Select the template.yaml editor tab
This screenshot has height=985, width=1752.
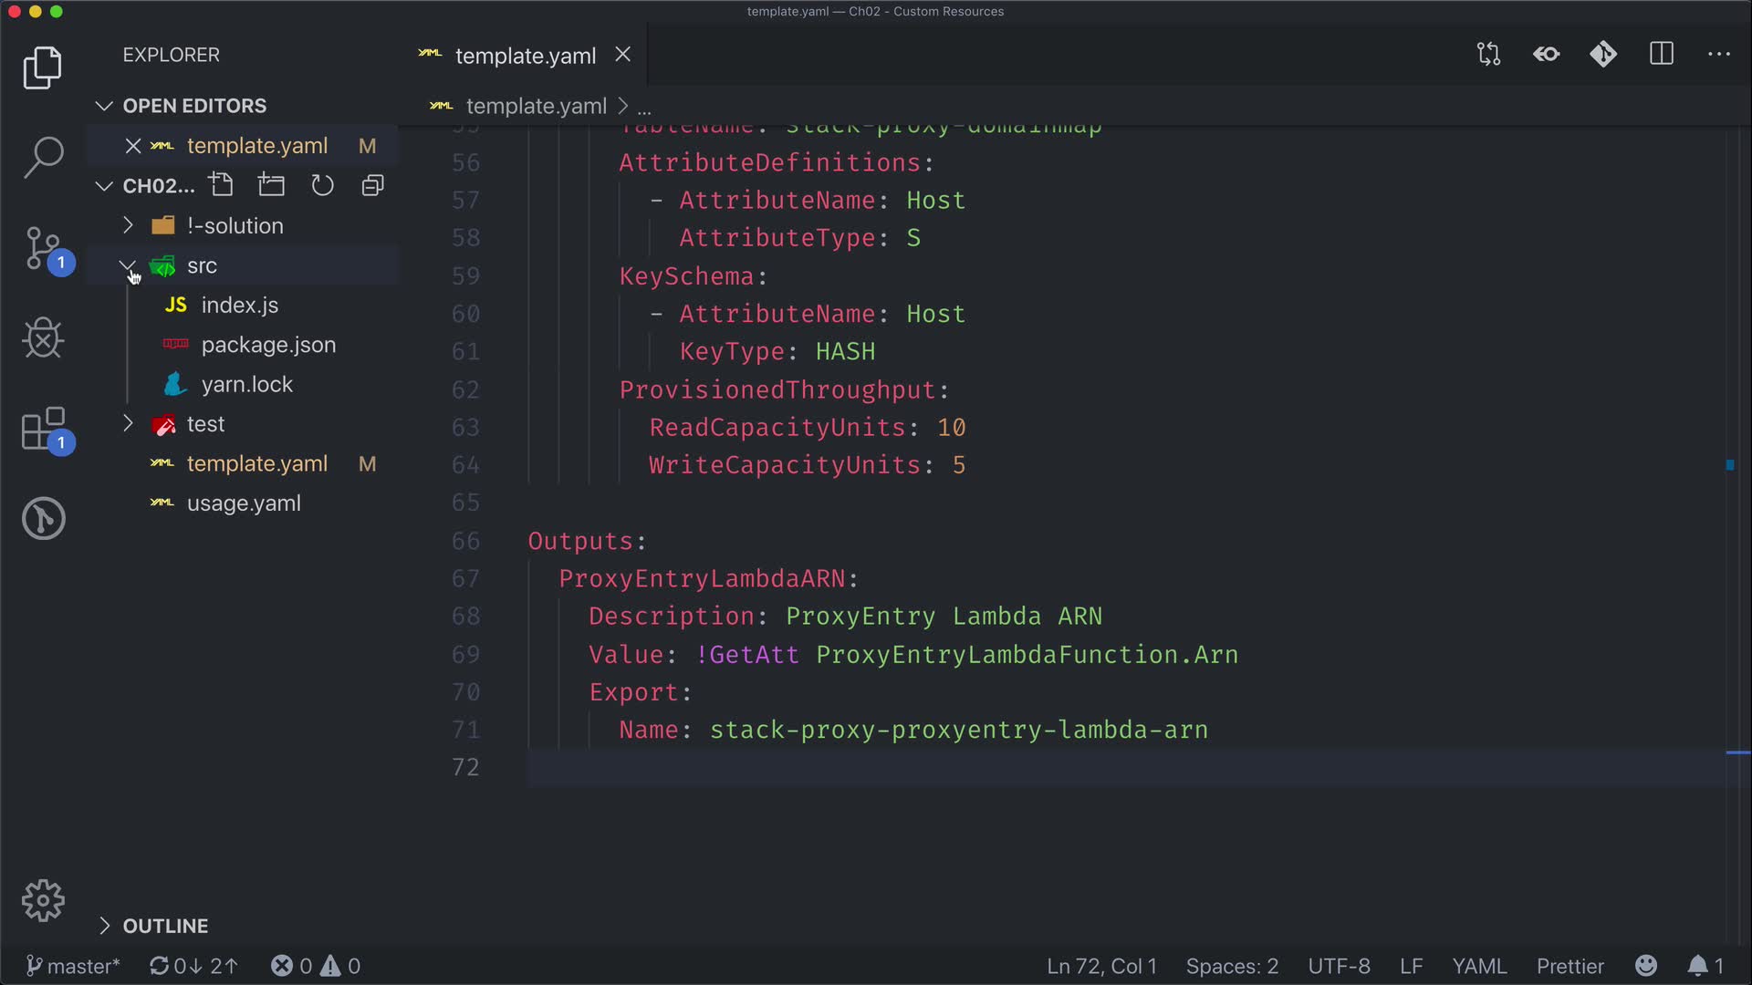point(525,56)
